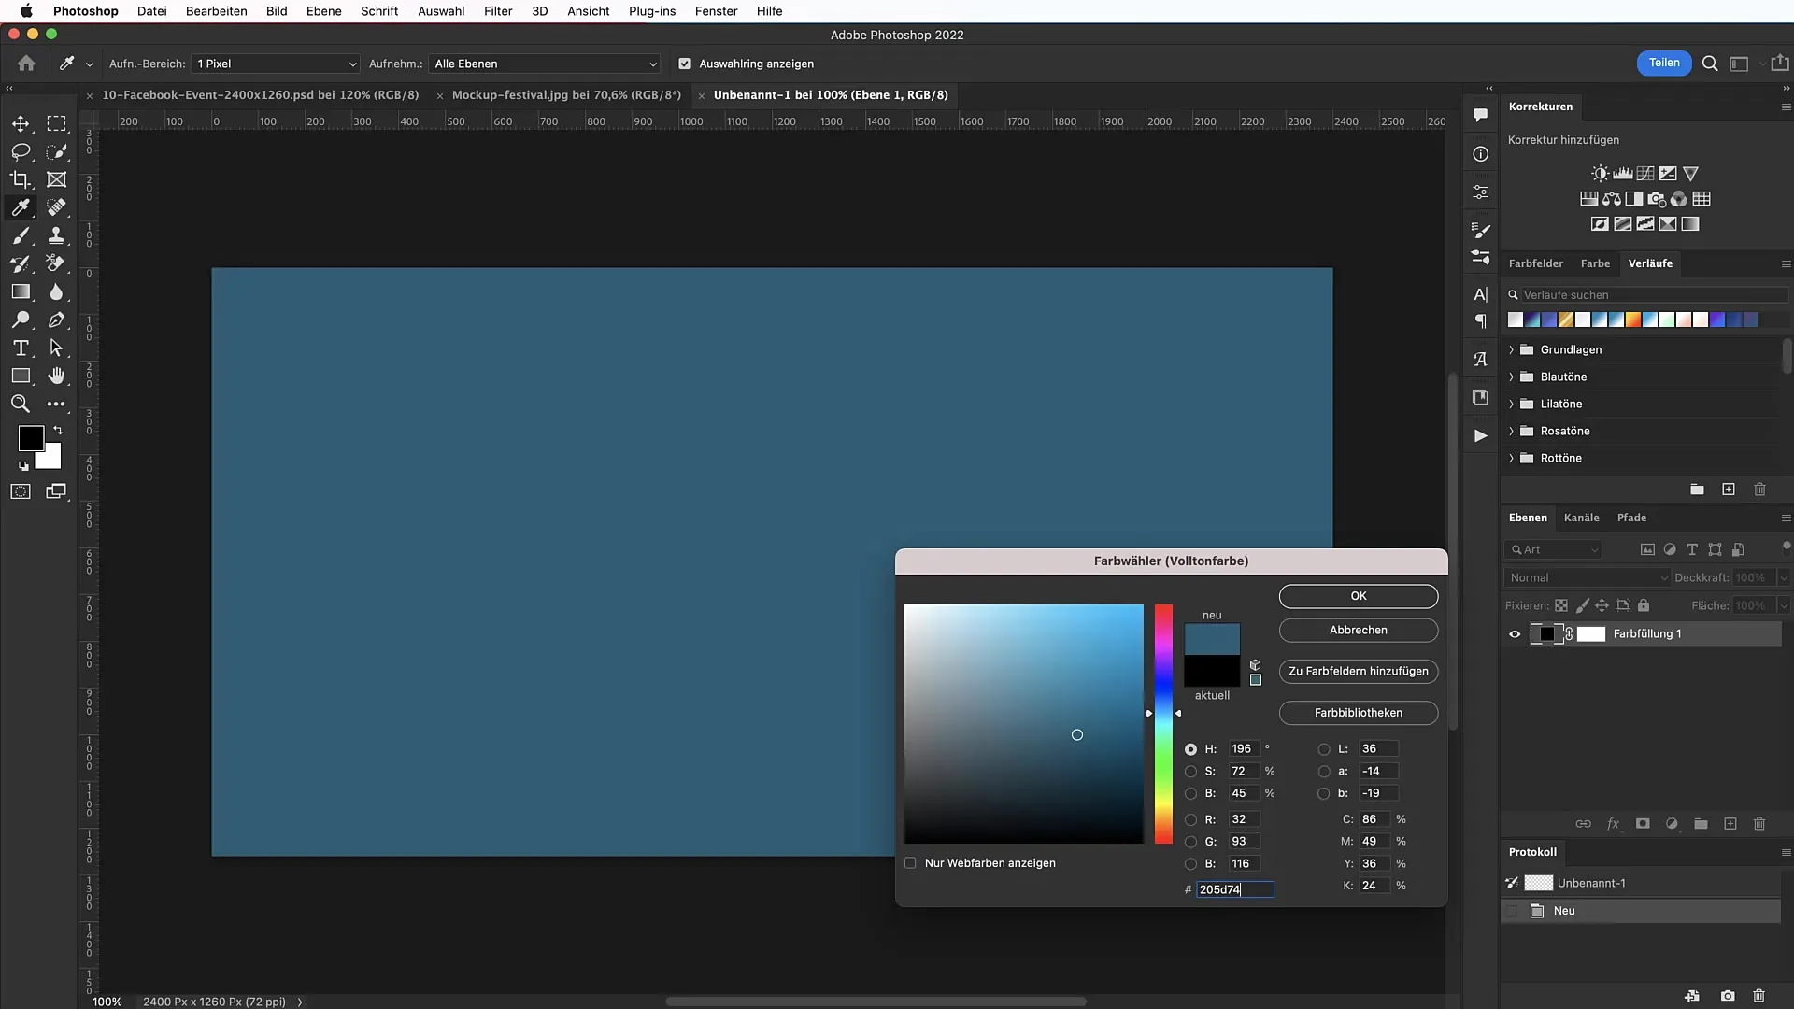Expand the Rosatöne gradient group
The image size is (1794, 1009).
(1512, 430)
